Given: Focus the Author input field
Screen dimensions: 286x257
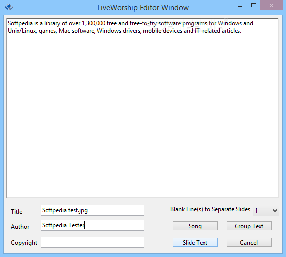Looking at the screenshot, I should point(93,225).
